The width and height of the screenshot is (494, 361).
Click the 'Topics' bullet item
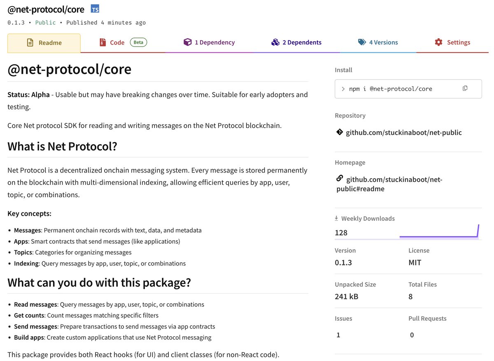(x=73, y=252)
